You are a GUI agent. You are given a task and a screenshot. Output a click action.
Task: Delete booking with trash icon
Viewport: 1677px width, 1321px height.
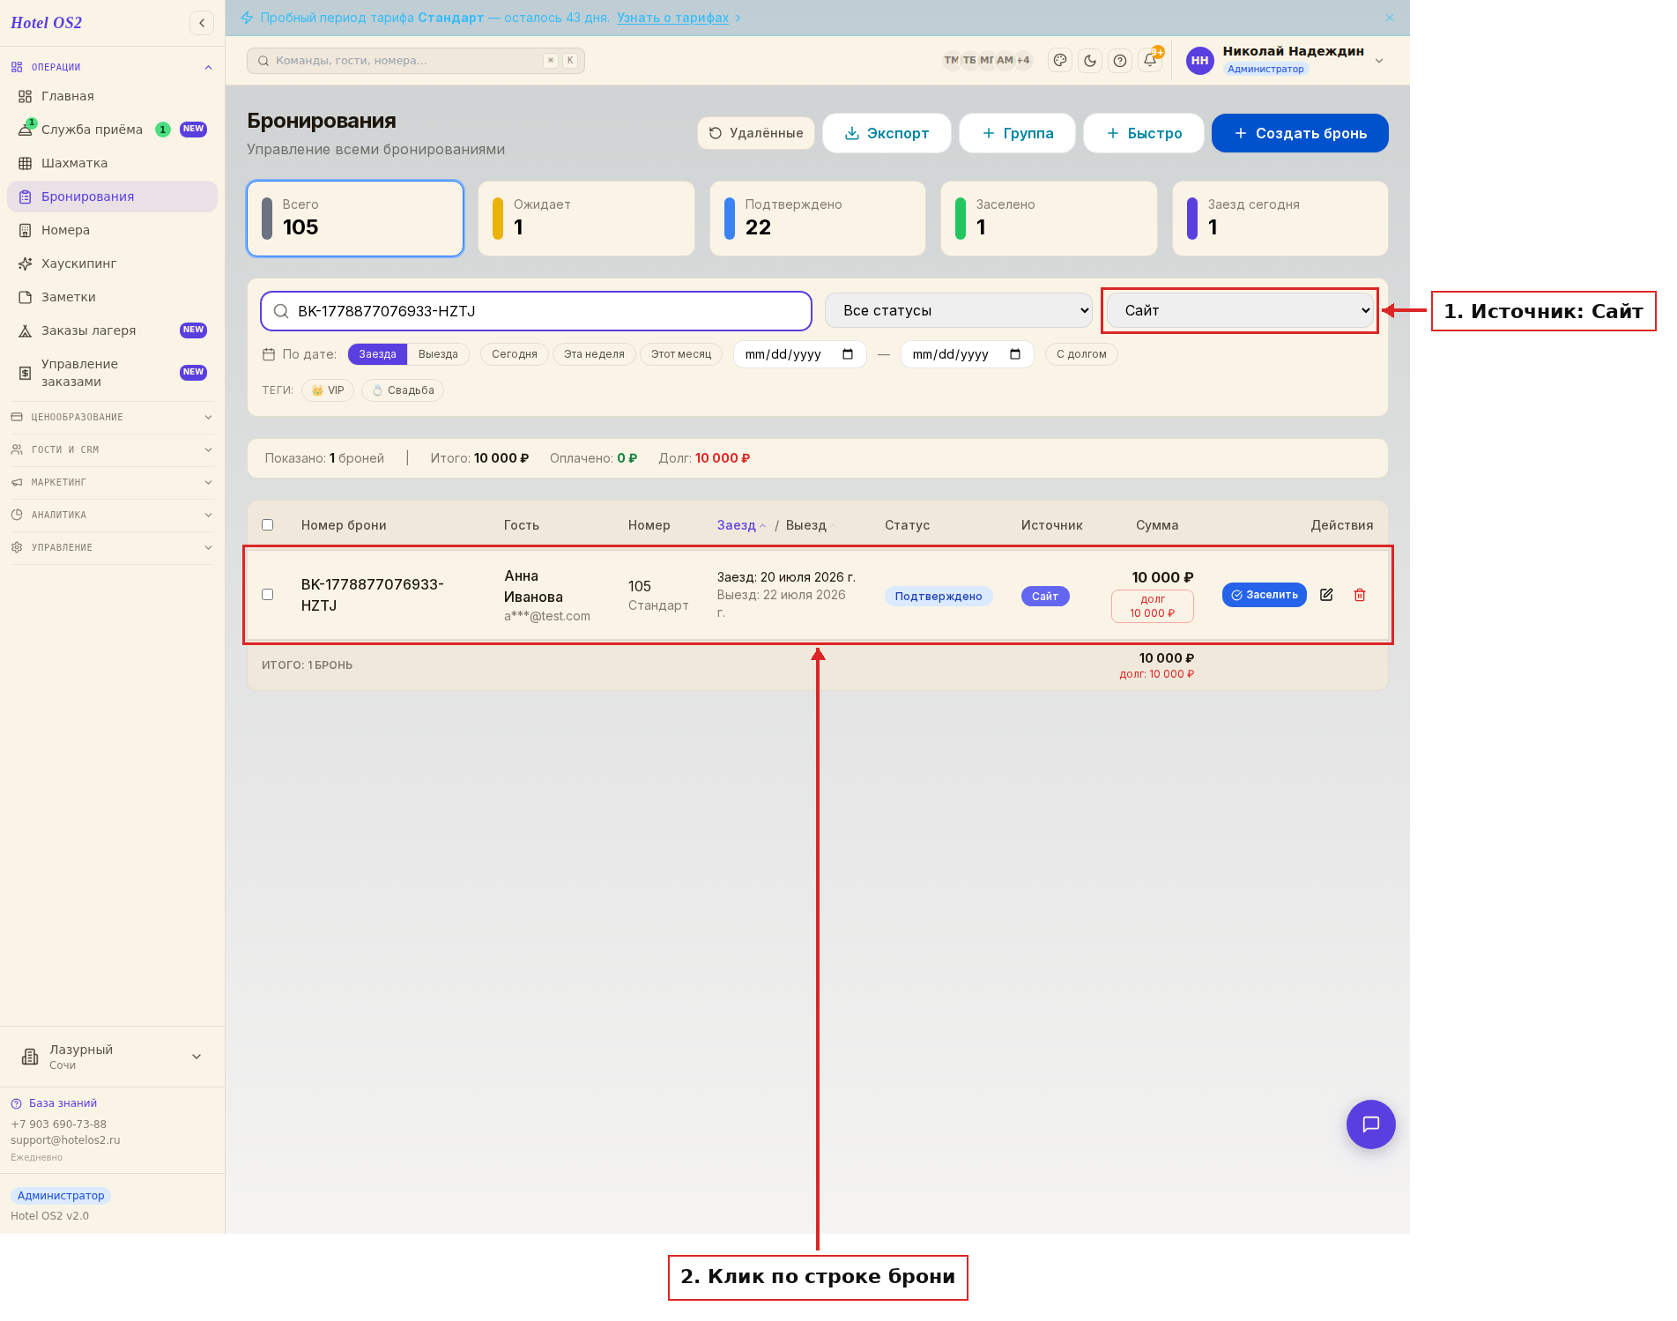point(1360,595)
